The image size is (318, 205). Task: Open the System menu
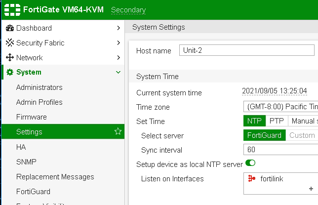63,72
